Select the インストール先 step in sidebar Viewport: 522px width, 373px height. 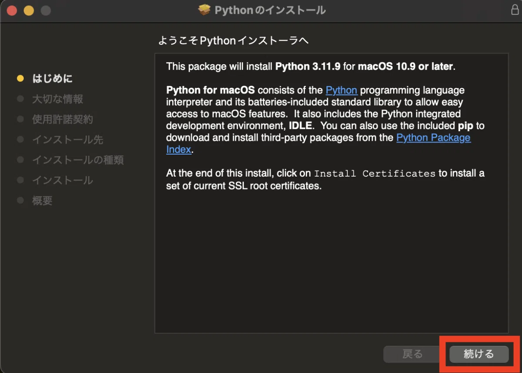(67, 140)
